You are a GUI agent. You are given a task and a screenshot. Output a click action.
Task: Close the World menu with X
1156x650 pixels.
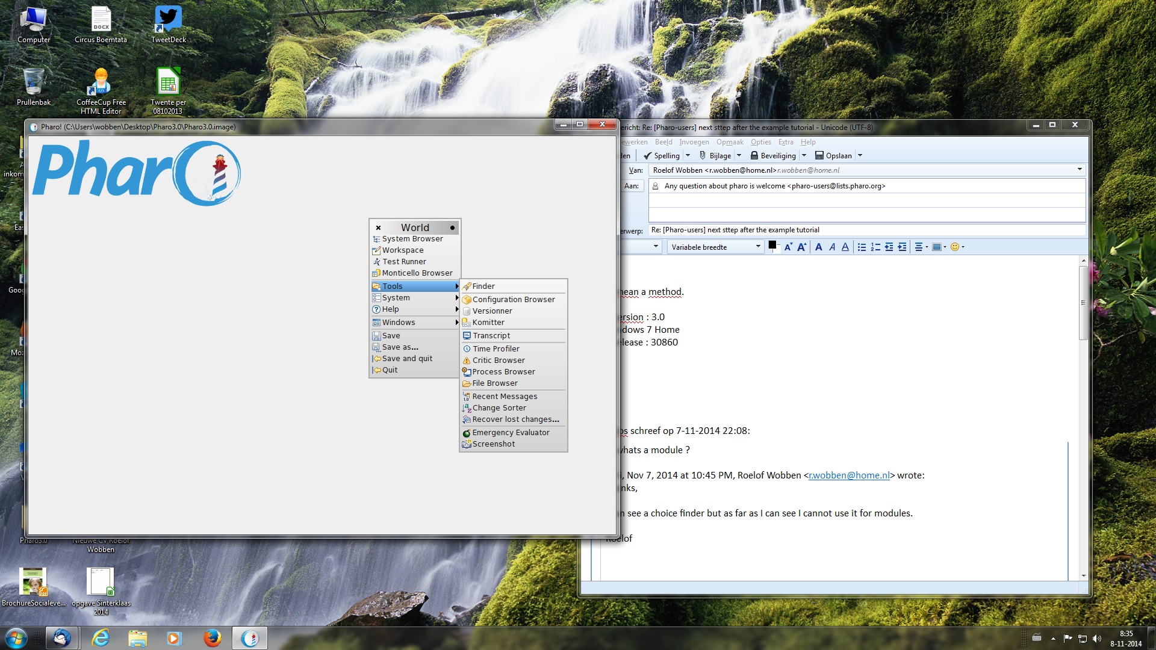tap(378, 227)
